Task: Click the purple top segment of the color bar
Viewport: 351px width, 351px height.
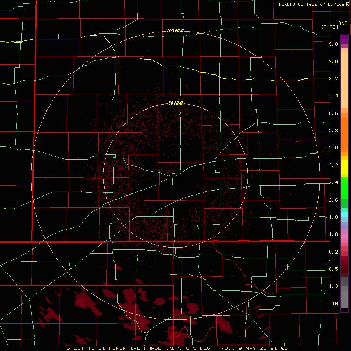Action: [x=344, y=39]
